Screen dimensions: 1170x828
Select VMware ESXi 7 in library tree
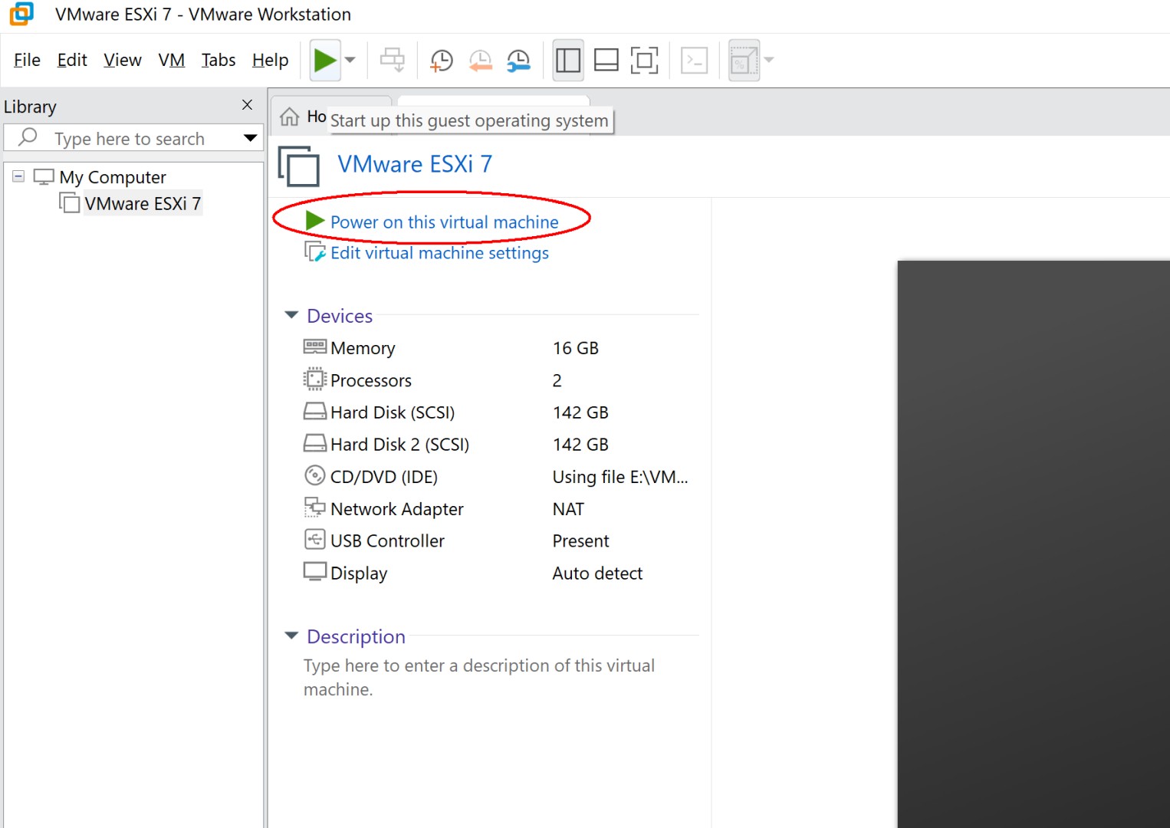click(143, 203)
